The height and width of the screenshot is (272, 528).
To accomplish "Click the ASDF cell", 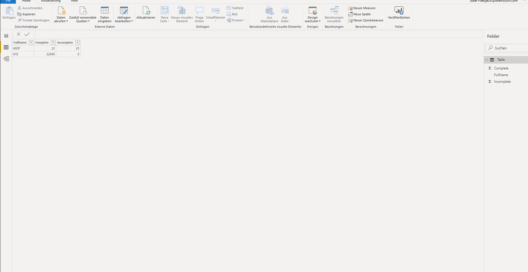I will click(x=23, y=48).
